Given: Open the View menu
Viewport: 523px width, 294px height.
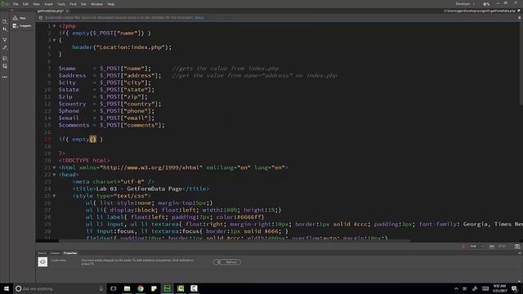Looking at the screenshot, I should point(36,4).
